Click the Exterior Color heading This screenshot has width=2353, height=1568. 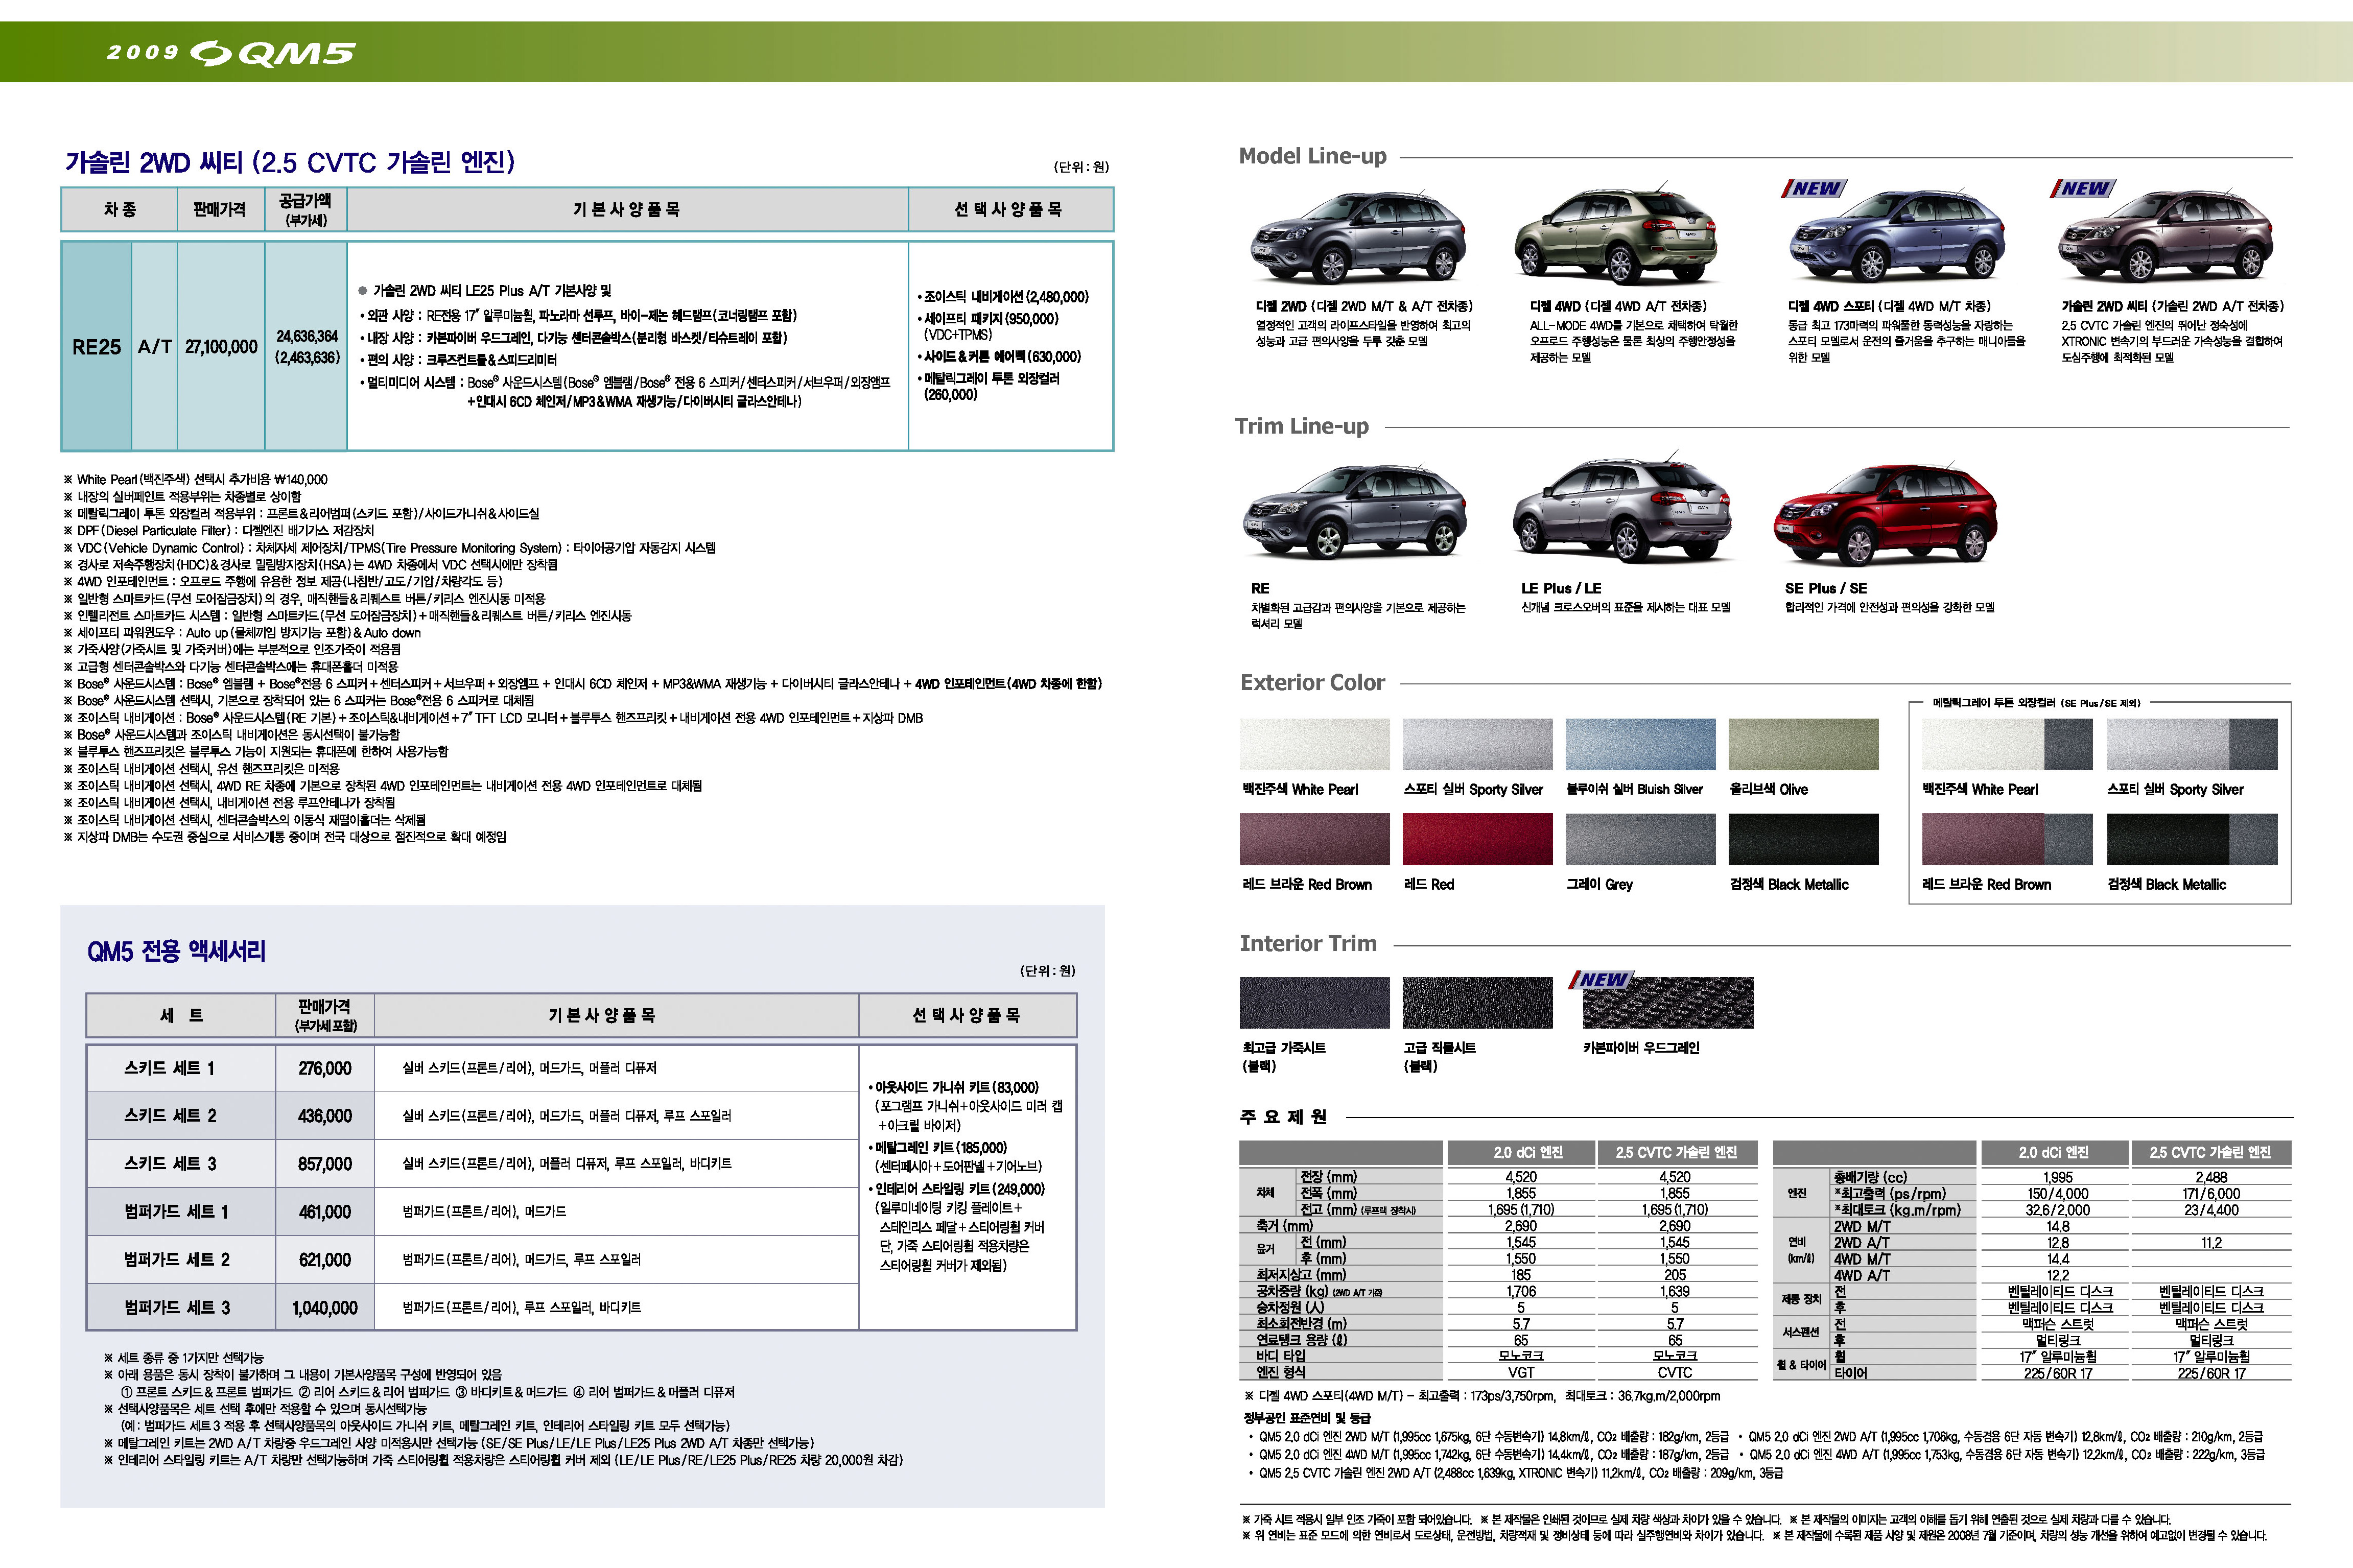(x=1312, y=682)
